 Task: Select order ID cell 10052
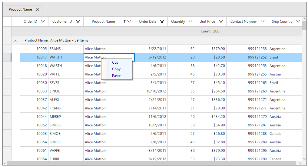pos(34,125)
